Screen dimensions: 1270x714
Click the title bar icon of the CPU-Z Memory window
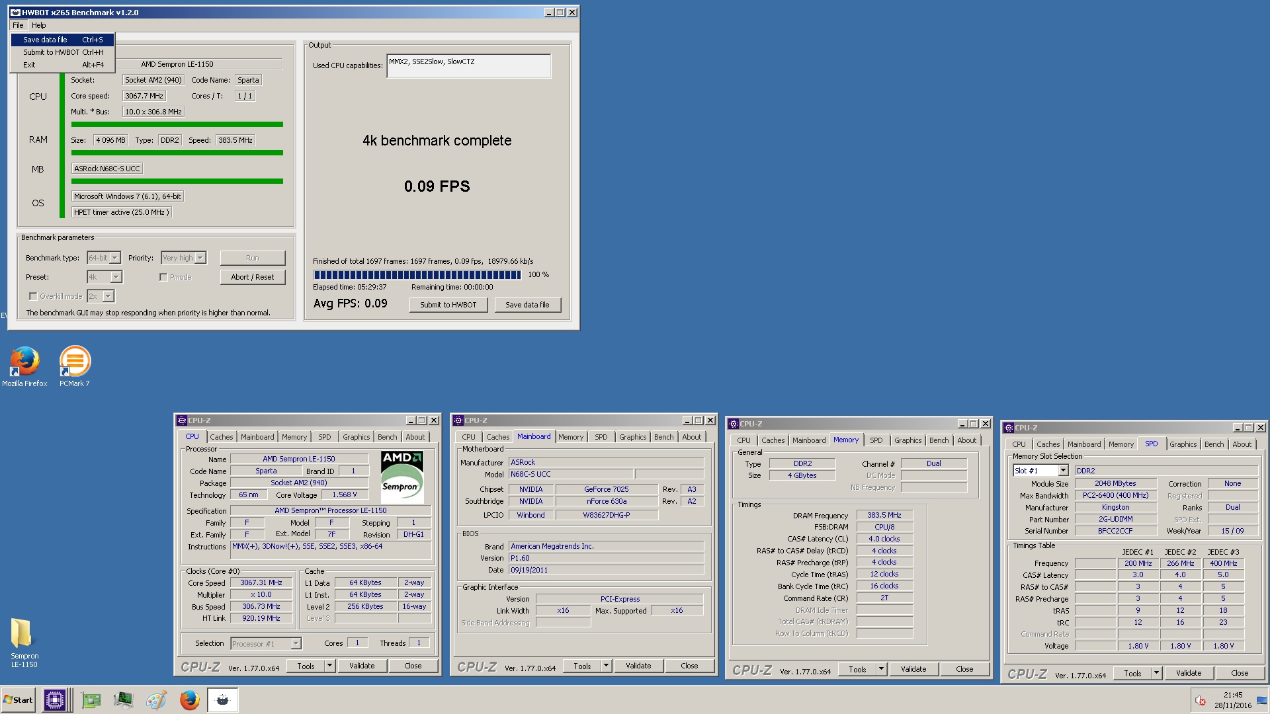[x=734, y=424]
